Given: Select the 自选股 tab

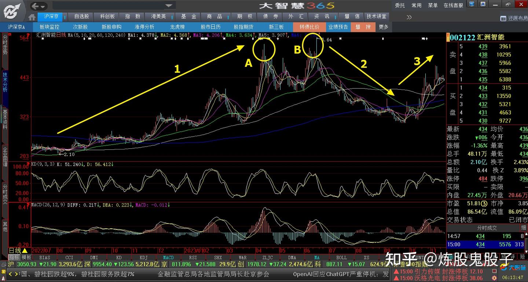Looking at the screenshot, I should [81, 17].
